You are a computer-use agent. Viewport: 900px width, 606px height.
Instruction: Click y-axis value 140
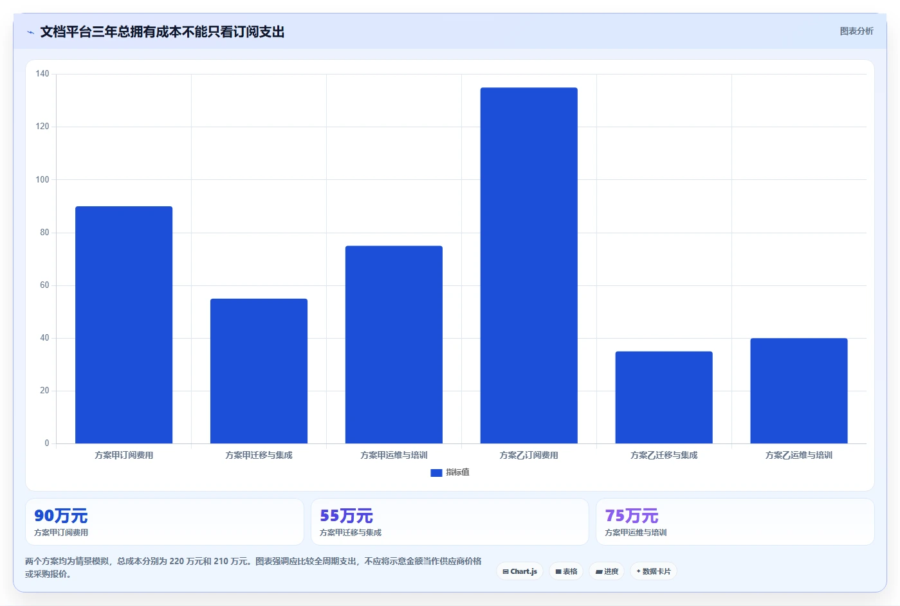tap(42, 74)
